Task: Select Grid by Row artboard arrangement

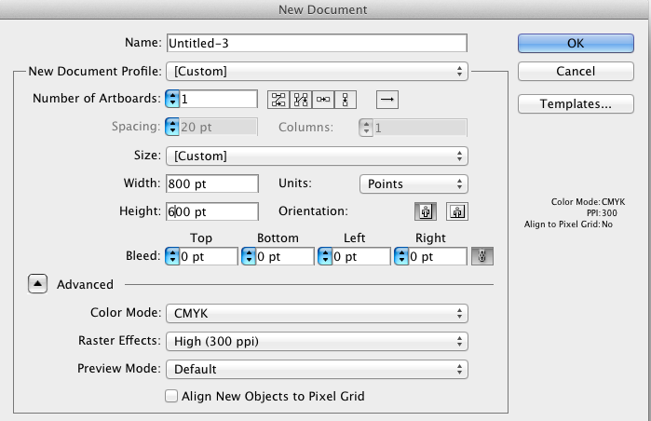Action: coord(278,99)
